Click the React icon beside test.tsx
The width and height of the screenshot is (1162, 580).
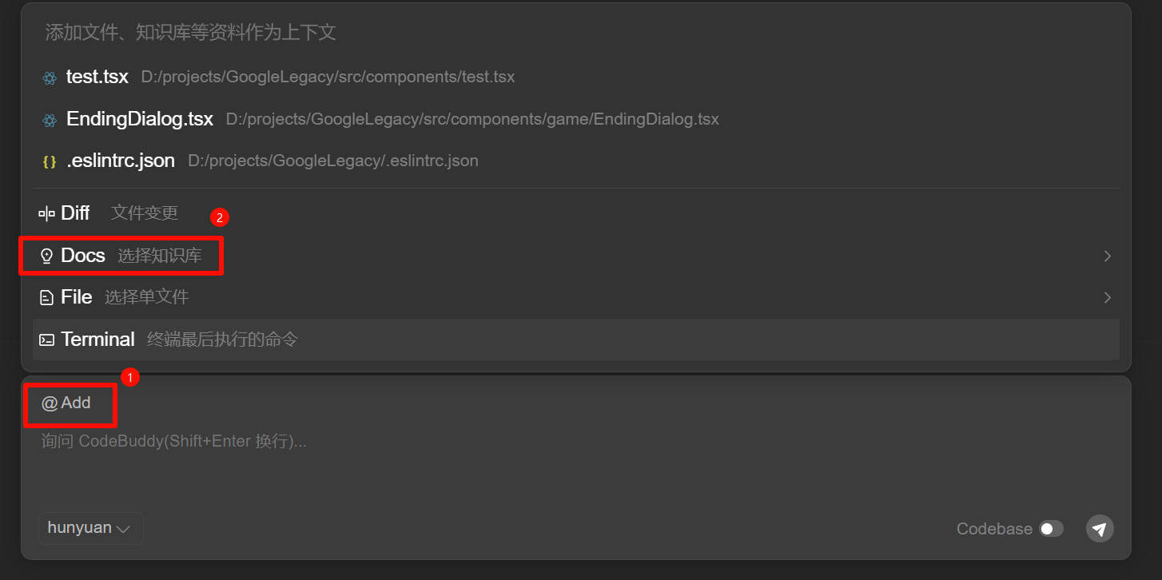pos(50,77)
